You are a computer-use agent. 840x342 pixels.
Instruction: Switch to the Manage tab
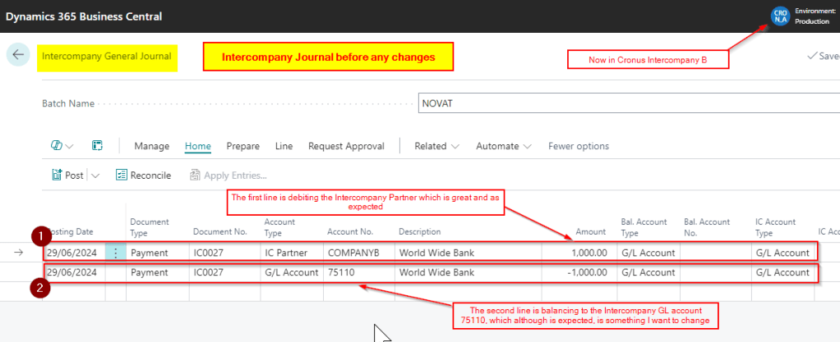coord(151,146)
